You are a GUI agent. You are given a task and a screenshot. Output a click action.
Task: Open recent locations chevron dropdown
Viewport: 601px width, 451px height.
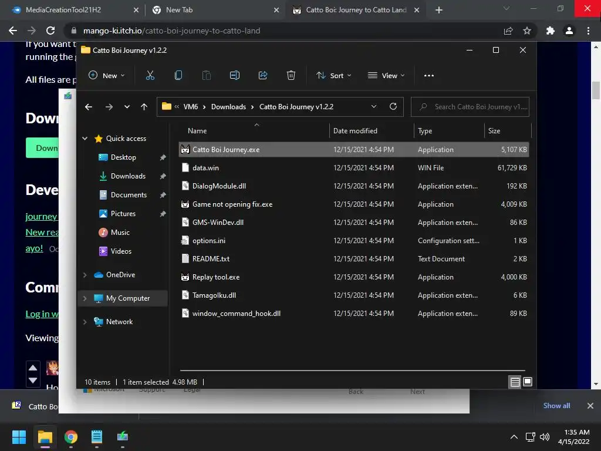tap(127, 107)
